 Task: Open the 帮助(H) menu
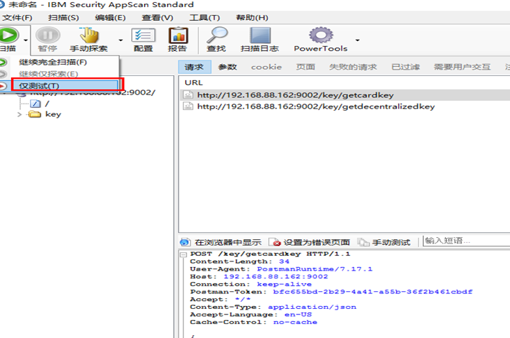[252, 17]
